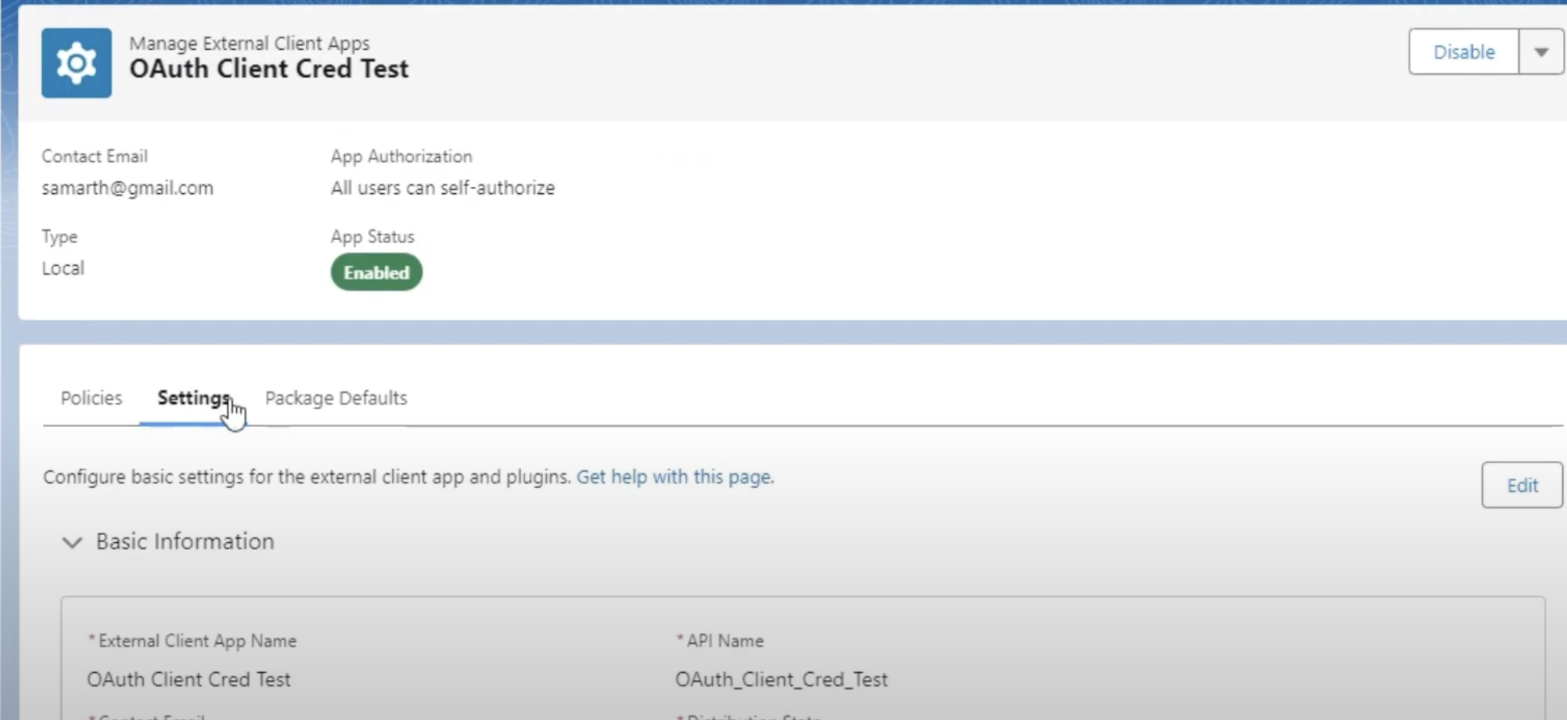
Task: Click the Disable button
Action: coord(1463,52)
